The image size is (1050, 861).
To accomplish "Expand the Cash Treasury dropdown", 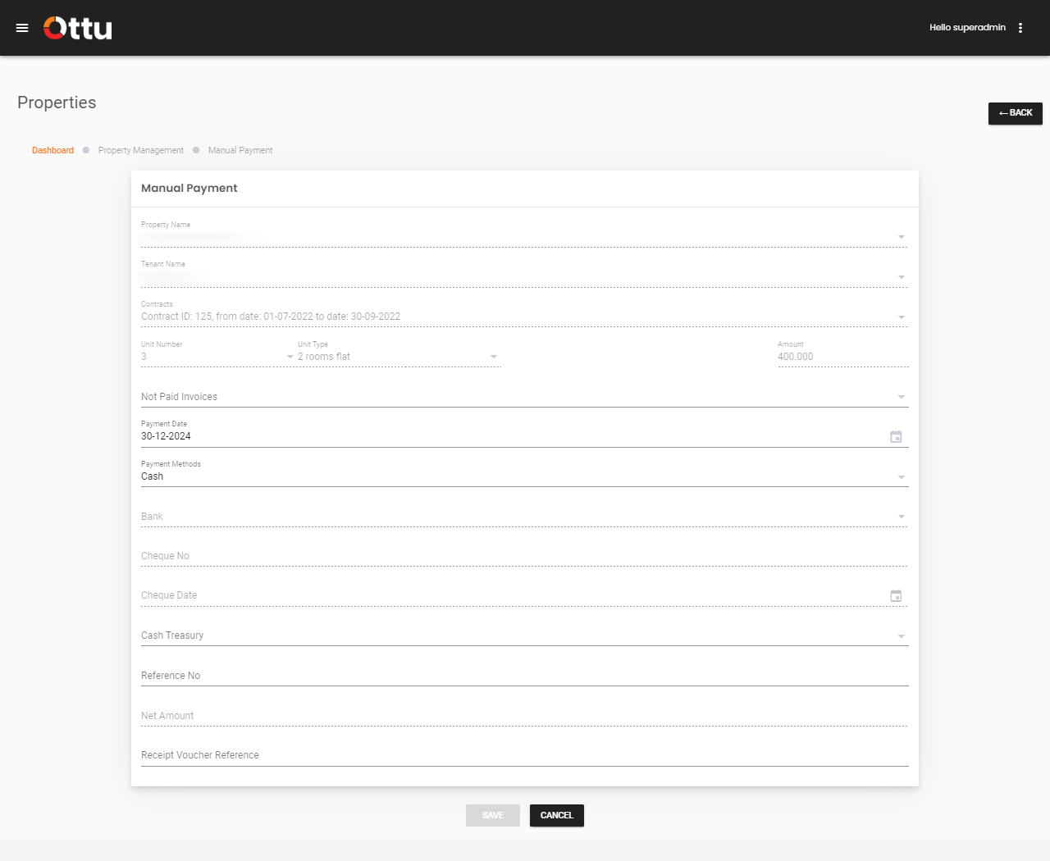I will click(x=901, y=635).
